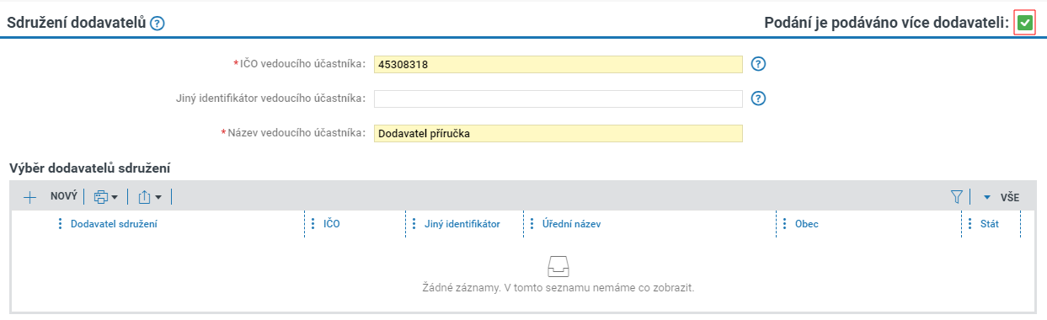1047x320 pixels.
Task: Click the plus icon to add record
Action: 29,196
